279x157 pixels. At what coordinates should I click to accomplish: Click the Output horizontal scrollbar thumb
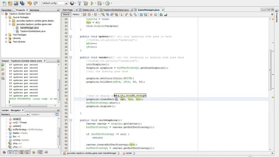pyautogui.click(x=29, y=106)
